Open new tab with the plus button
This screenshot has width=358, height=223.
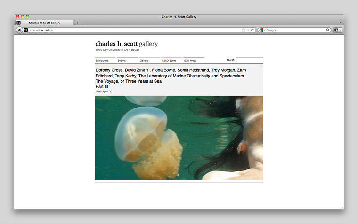coord(78,23)
